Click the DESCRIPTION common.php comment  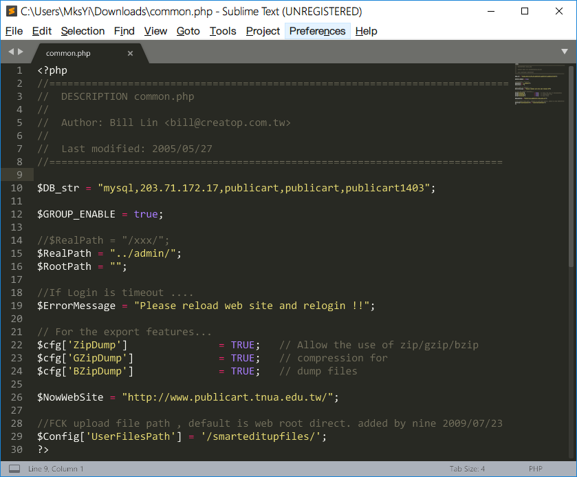[x=116, y=96]
